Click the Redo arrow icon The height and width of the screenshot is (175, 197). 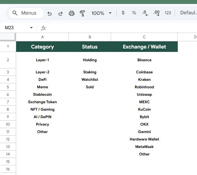[x=60, y=13]
